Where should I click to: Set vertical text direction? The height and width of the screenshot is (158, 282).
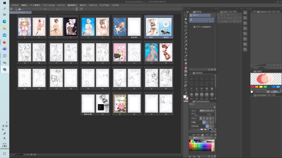tap(210, 126)
